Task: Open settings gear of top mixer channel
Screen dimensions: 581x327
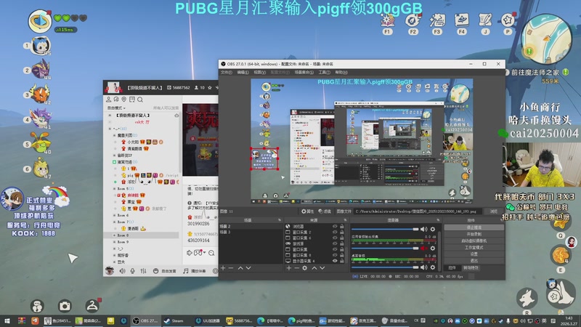Action: click(x=432, y=229)
